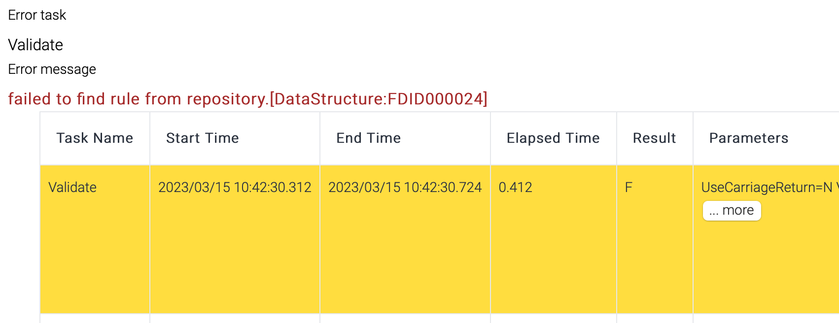Screen dimensions: 839x323
Task: Click the Validate heading under Error task
Action: pos(35,45)
